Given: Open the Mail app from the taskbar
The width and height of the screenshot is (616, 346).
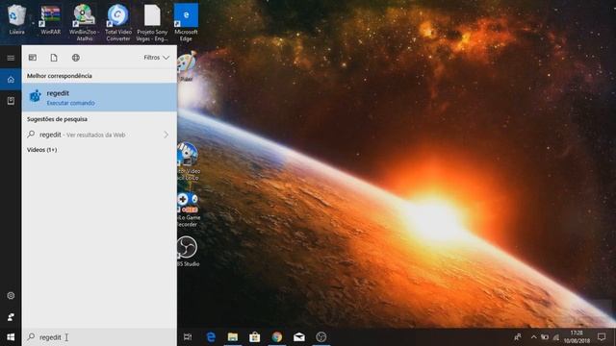Looking at the screenshot, I should (299, 337).
